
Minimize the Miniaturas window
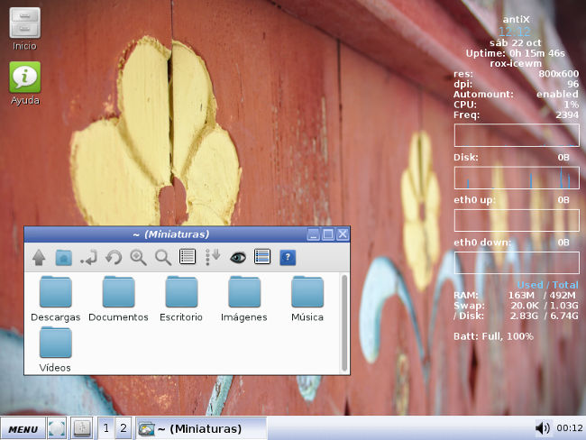[313, 234]
